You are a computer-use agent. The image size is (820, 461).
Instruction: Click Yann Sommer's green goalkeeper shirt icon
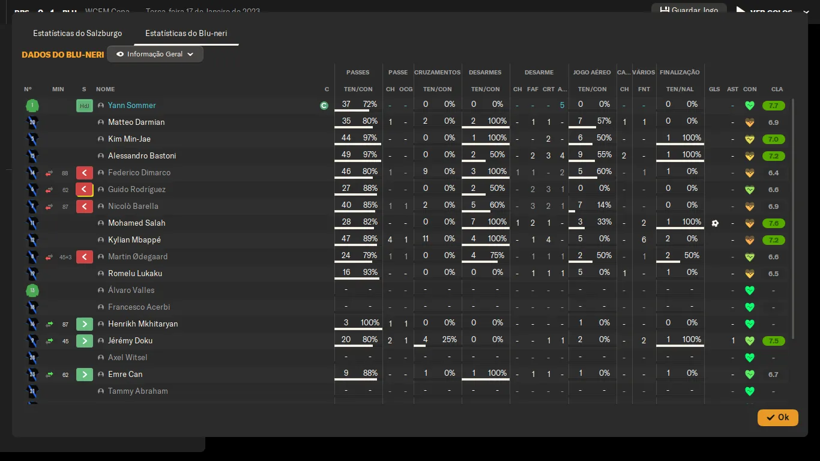point(32,106)
